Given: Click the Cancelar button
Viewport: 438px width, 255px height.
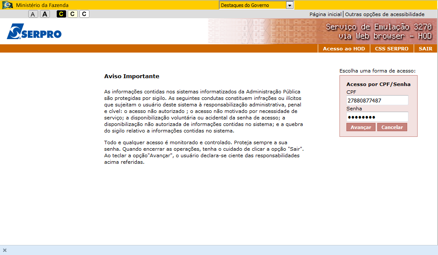Looking at the screenshot, I should click(392, 127).
